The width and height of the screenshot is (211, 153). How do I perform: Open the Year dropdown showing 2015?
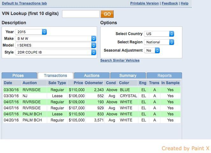click(32, 32)
